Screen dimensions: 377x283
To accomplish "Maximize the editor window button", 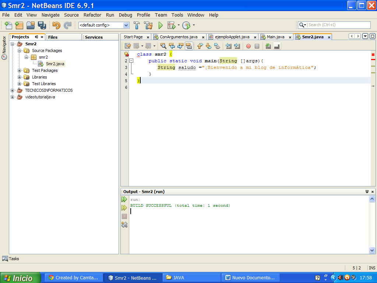I will 373,36.
